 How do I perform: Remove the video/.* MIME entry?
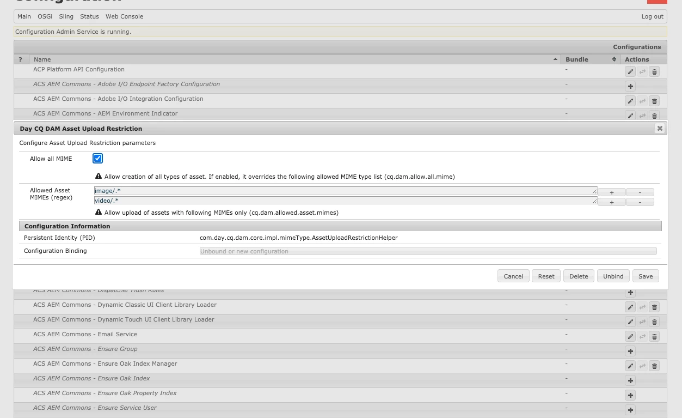click(x=640, y=202)
